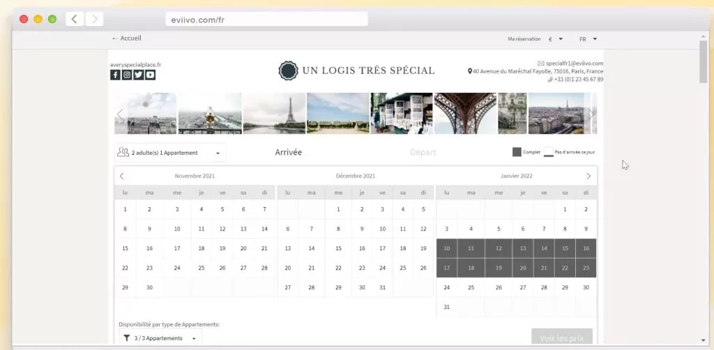Open the Twitter social icon
The height and width of the screenshot is (350, 714).
139,75
